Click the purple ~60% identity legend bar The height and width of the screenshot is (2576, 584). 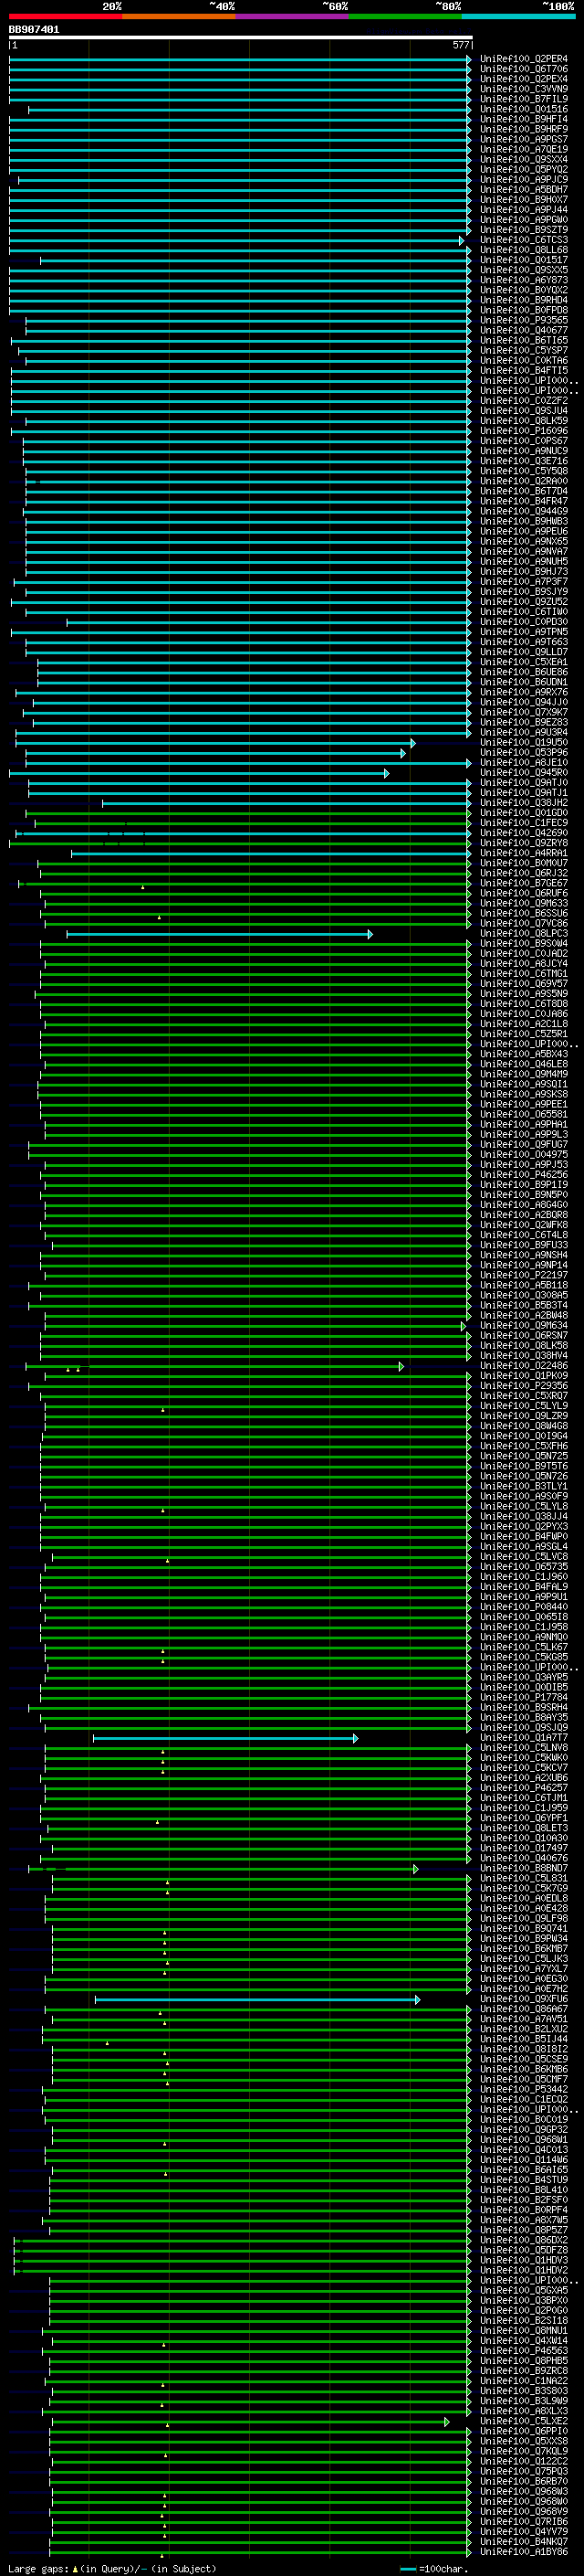tap(293, 16)
